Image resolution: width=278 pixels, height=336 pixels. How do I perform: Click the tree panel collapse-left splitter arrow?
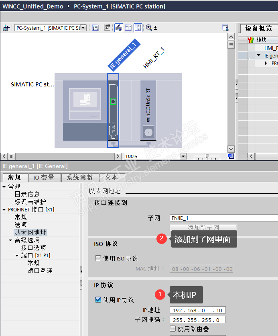pos(81,272)
